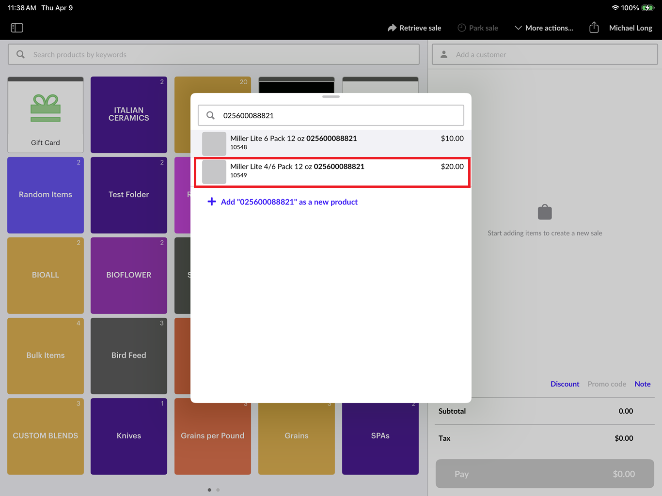Click the magnifier icon in product search
This screenshot has width=662, height=496.
pos(20,54)
